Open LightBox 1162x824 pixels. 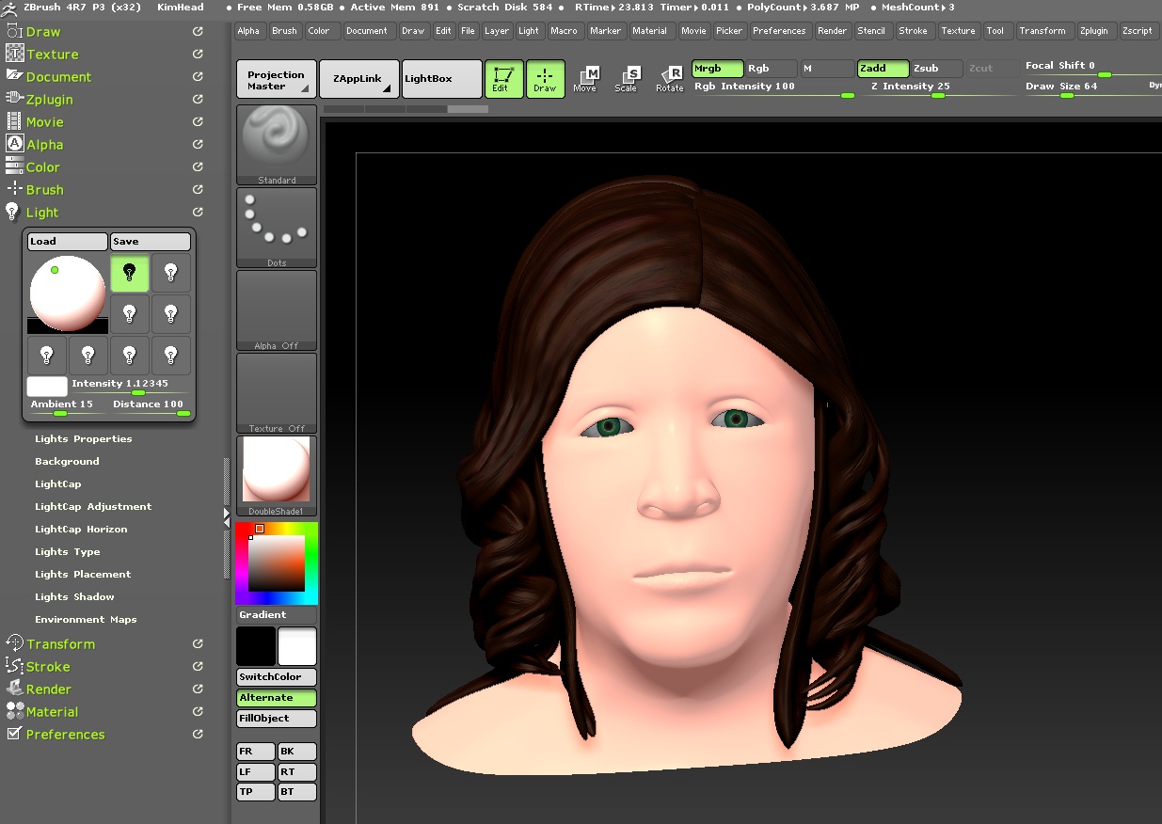click(441, 80)
